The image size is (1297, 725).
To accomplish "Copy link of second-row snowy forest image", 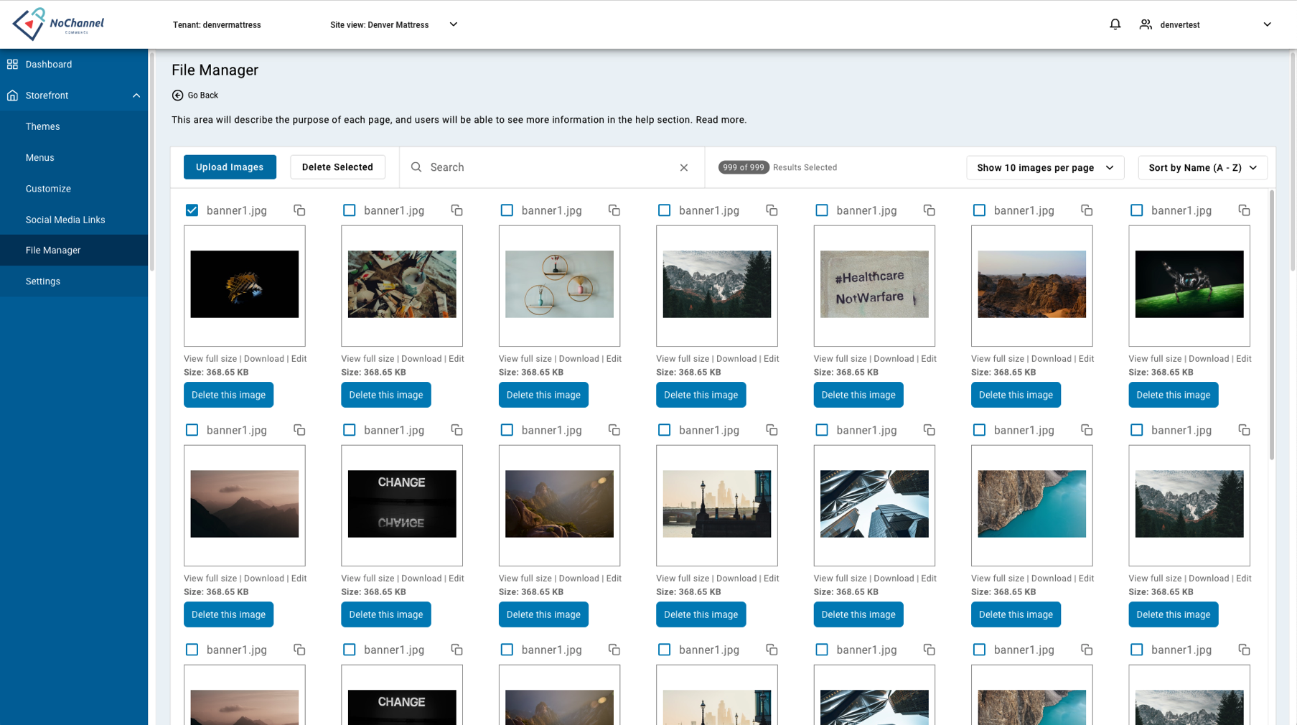I will (1244, 430).
